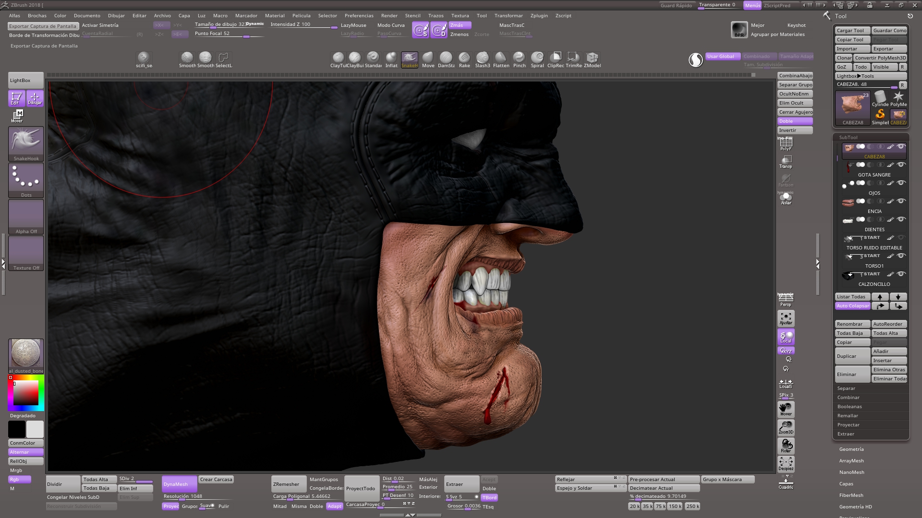Toggle Local symmetry button

coord(786,336)
